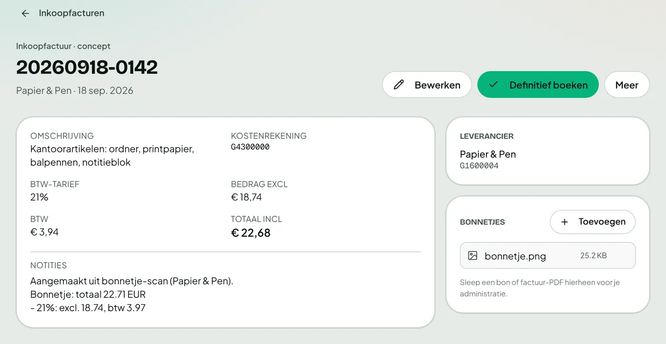This screenshot has height=344, width=666.
Task: Click the supplier code G1600004
Action: (479, 166)
